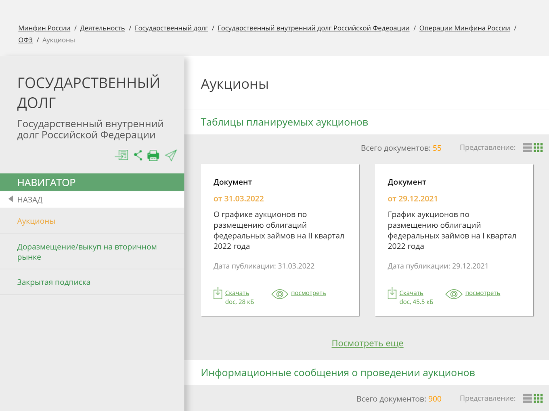Viewport: 549px width, 411px height.
Task: Select the grid view icon for planned auctions
Action: tap(539, 147)
